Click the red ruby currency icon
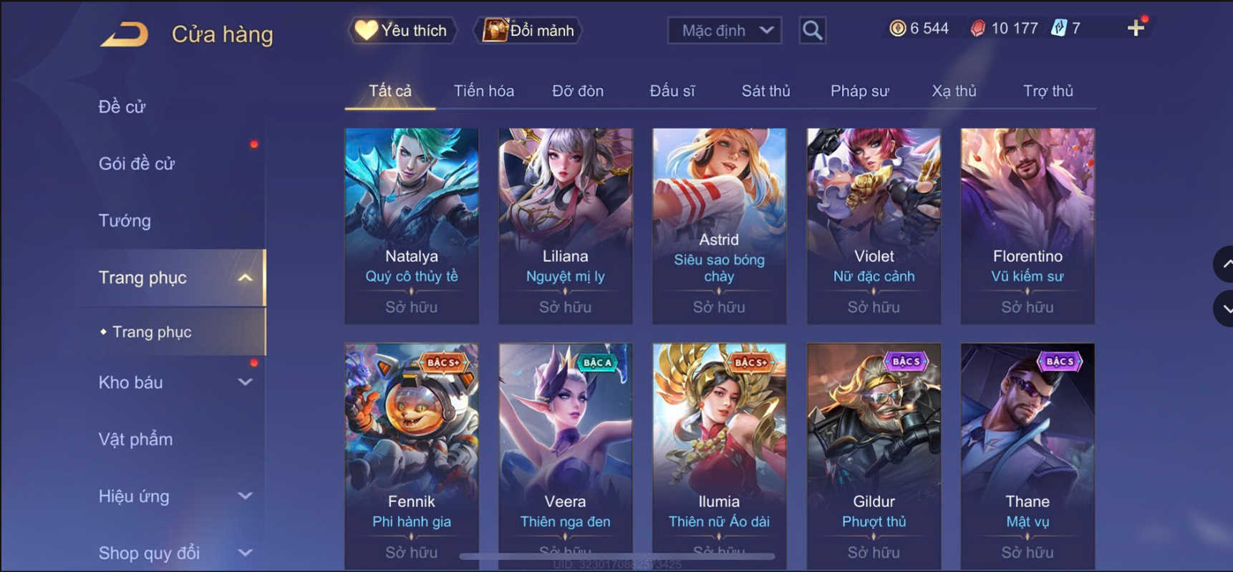Viewport: 1233px width, 572px height. (977, 29)
